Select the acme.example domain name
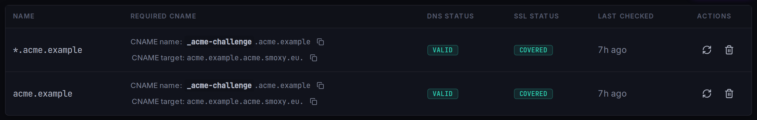 (x=43, y=94)
